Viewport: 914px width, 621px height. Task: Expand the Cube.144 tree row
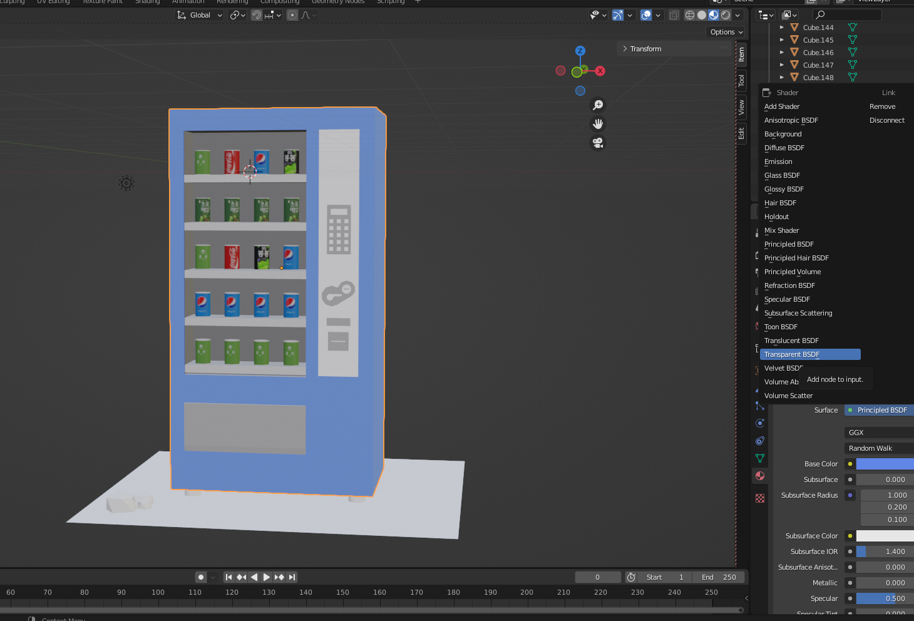point(781,28)
